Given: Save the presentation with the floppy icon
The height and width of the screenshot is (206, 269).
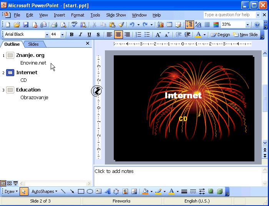Looking at the screenshot, I should coord(26,25).
